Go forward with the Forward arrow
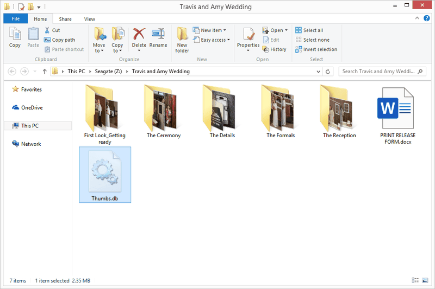The image size is (435, 289). pos(24,72)
